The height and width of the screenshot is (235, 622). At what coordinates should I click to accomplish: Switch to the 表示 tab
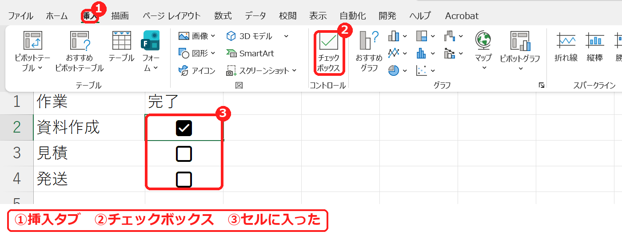[x=318, y=16]
